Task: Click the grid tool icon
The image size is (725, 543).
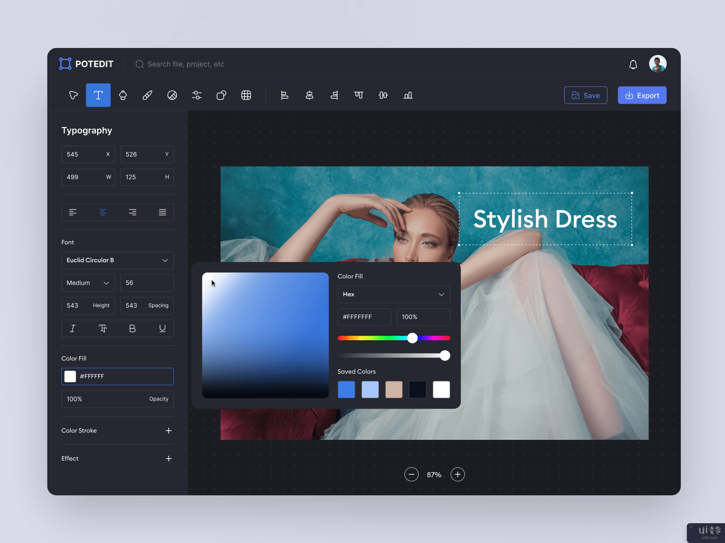Action: point(246,95)
